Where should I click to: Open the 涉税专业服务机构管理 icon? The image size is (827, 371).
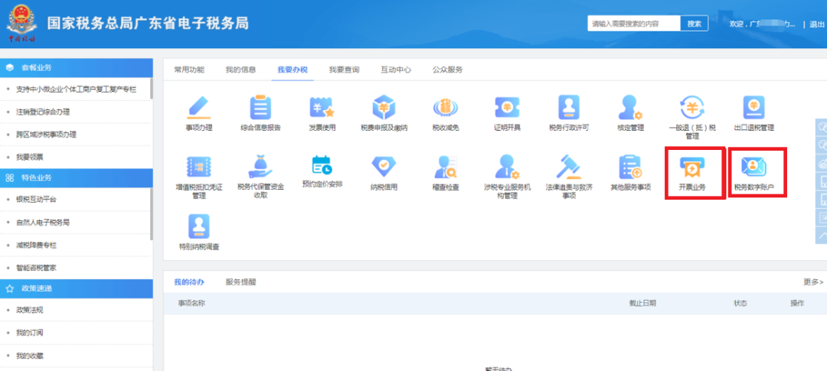pyautogui.click(x=508, y=167)
